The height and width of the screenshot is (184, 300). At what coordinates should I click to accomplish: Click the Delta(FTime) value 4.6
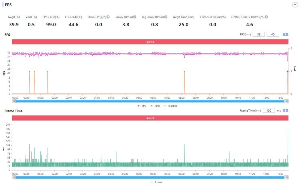pos(250,25)
